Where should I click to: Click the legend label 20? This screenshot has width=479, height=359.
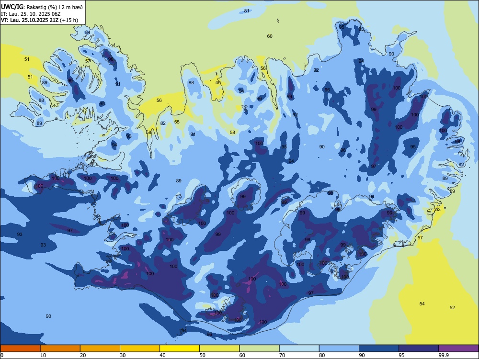[x=83, y=355]
